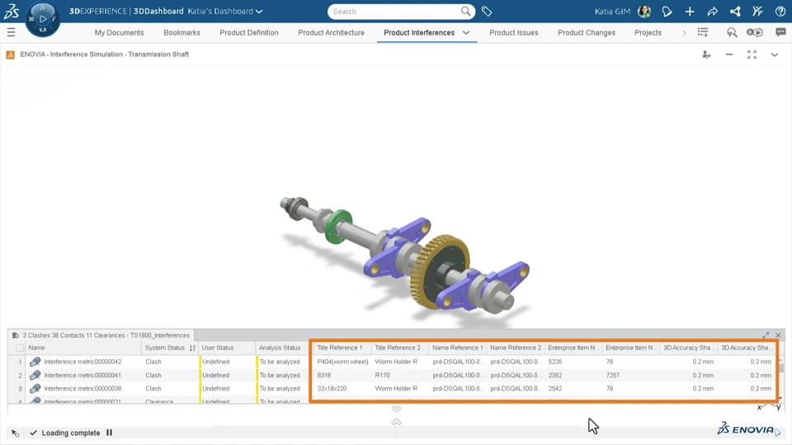The height and width of the screenshot is (445, 792).
Task: Click P404(worm wheel) cell
Action: point(342,362)
